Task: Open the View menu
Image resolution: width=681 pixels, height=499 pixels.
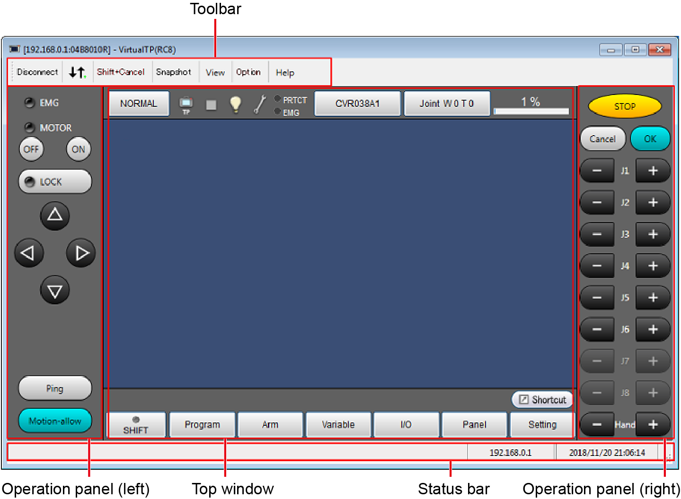Action: point(215,72)
